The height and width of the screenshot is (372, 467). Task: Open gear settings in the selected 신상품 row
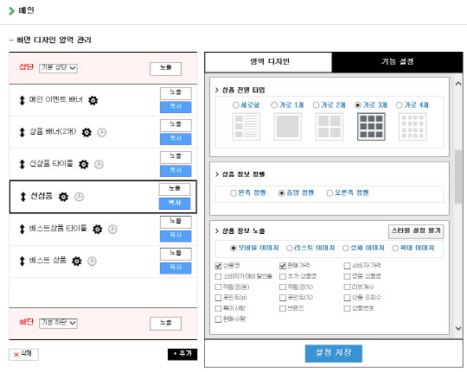(63, 197)
